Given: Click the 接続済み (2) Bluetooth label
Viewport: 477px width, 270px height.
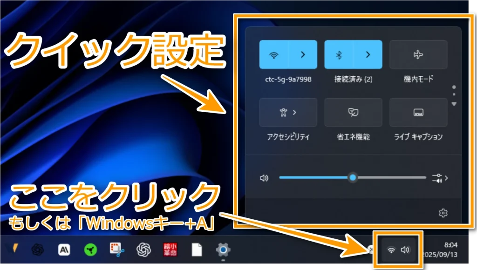Looking at the screenshot, I should coord(353,79).
